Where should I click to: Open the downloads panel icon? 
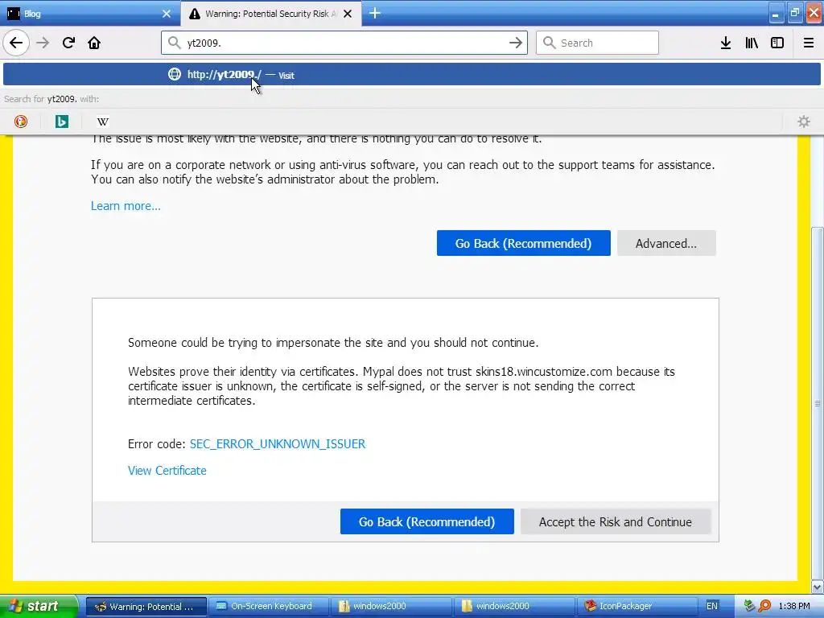(726, 43)
